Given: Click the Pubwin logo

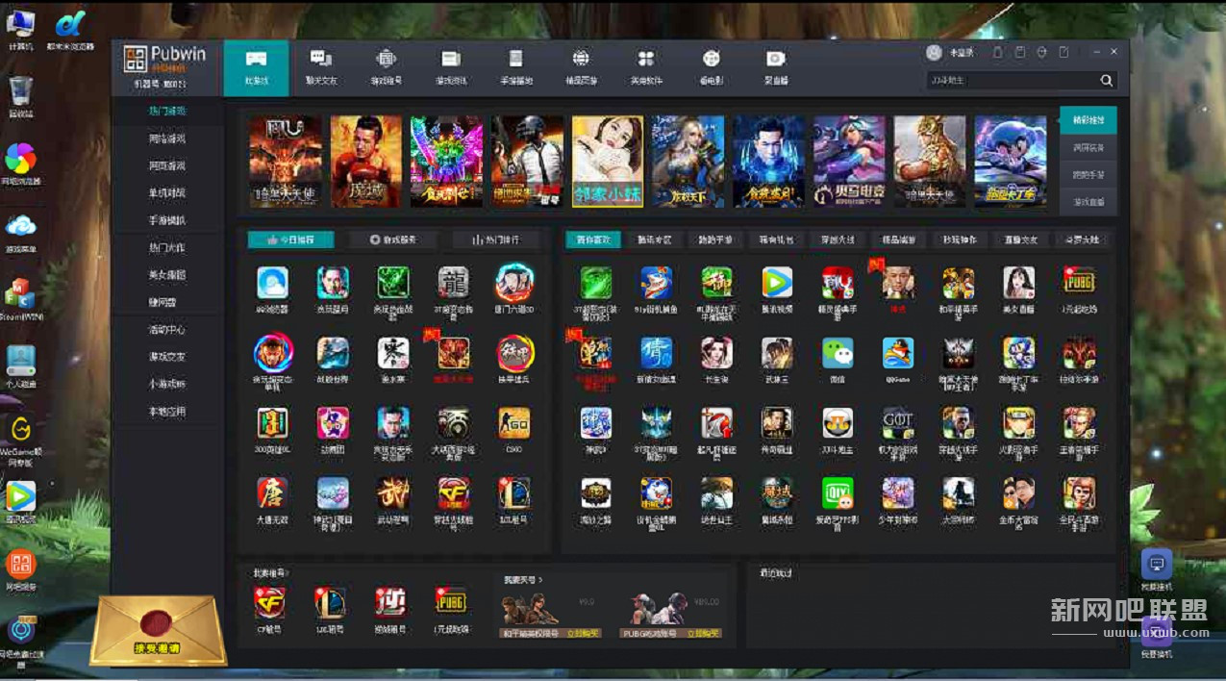Looking at the screenshot, I should [165, 59].
